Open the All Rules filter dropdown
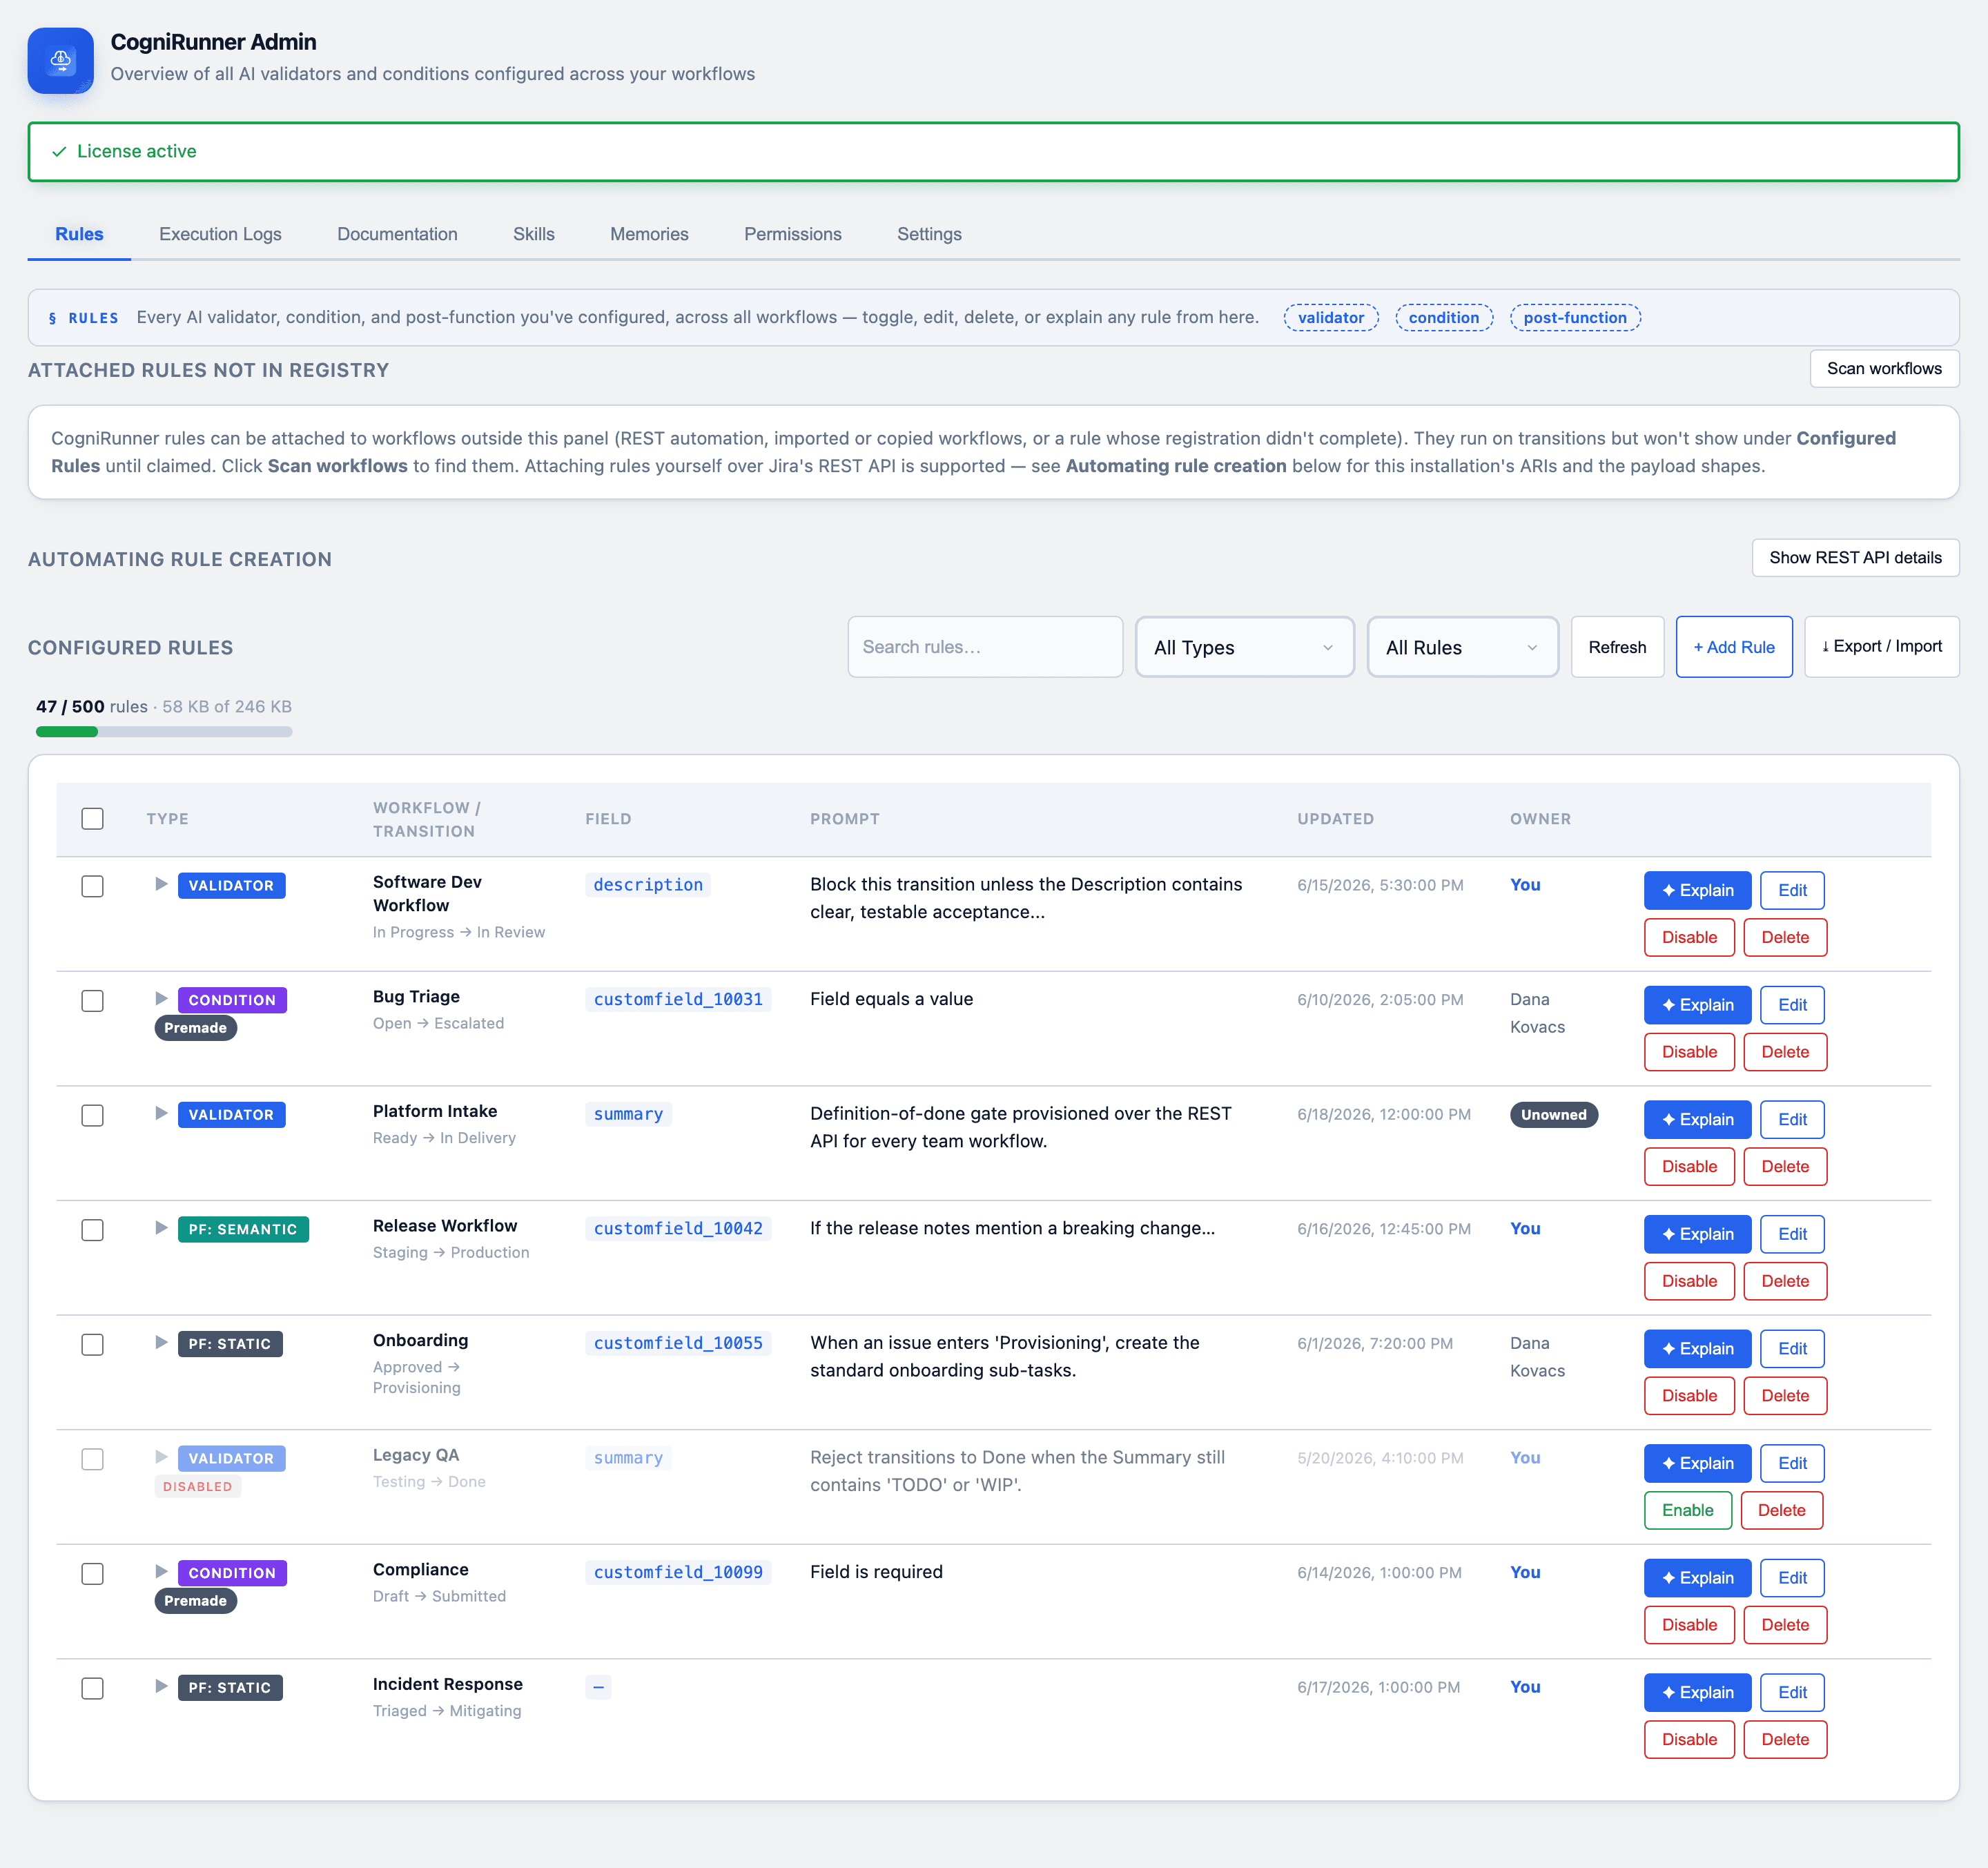This screenshot has width=1988, height=1868. (x=1462, y=647)
